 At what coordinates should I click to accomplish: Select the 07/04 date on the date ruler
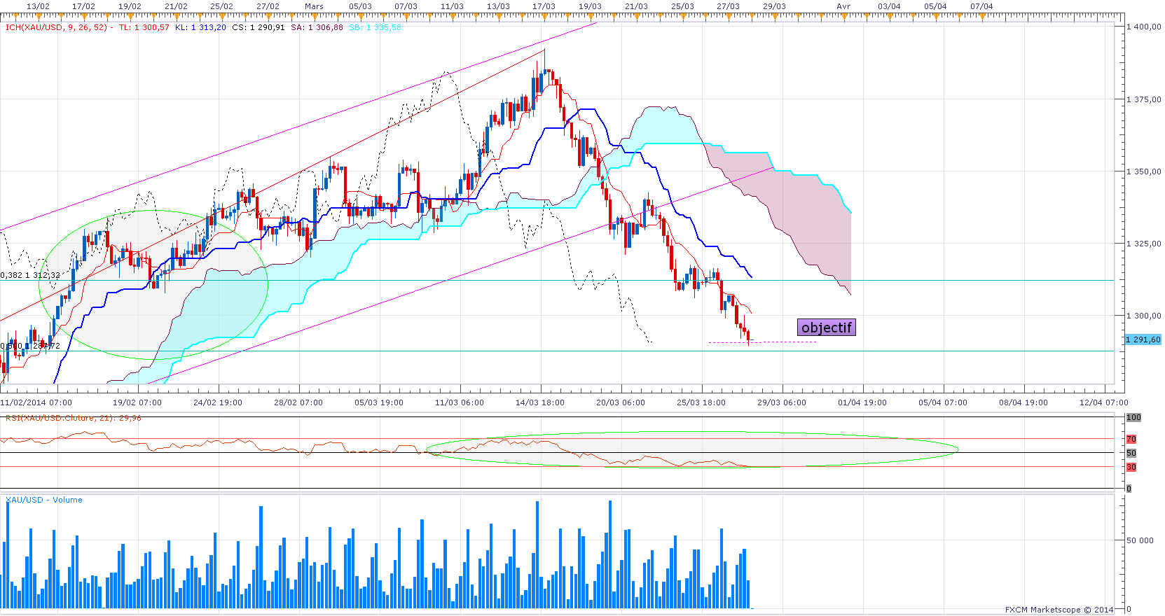pyautogui.click(x=981, y=6)
